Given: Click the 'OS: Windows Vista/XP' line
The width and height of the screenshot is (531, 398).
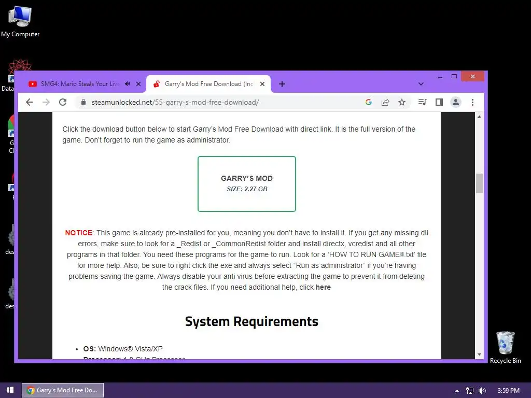Looking at the screenshot, I should click(123, 349).
